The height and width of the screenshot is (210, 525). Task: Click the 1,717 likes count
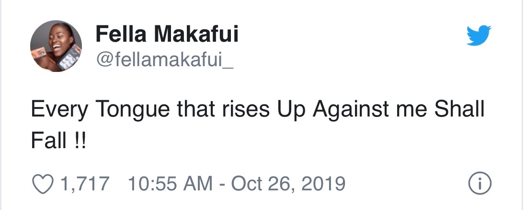[85, 184]
